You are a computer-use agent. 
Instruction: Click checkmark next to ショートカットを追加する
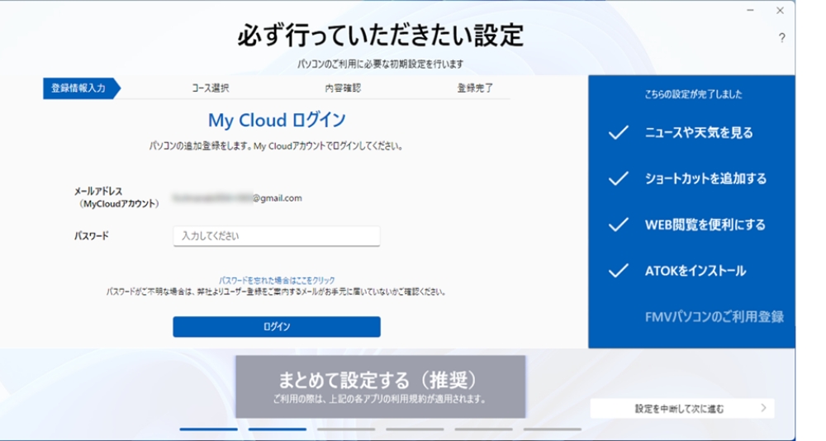619,178
